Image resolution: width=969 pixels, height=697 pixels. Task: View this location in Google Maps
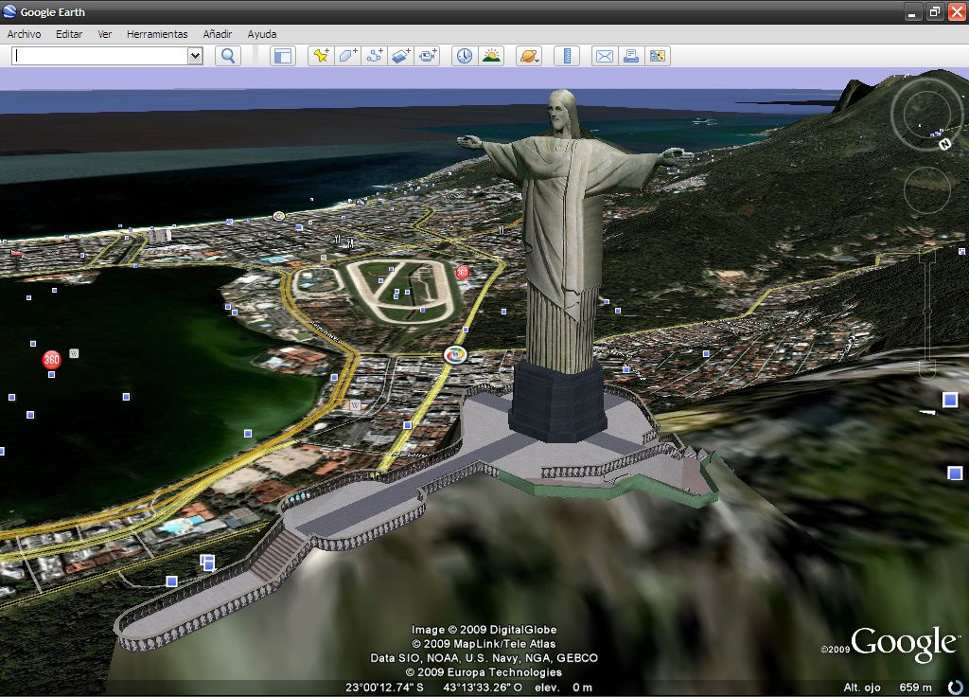[x=658, y=56]
